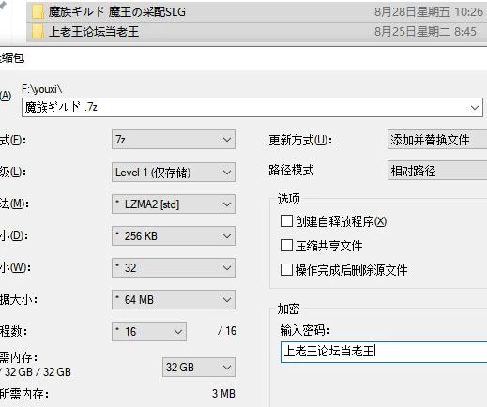Screen dimensions: 487x407
Task: Click password field containing 上老王论坛当老王
Action: pos(384,352)
